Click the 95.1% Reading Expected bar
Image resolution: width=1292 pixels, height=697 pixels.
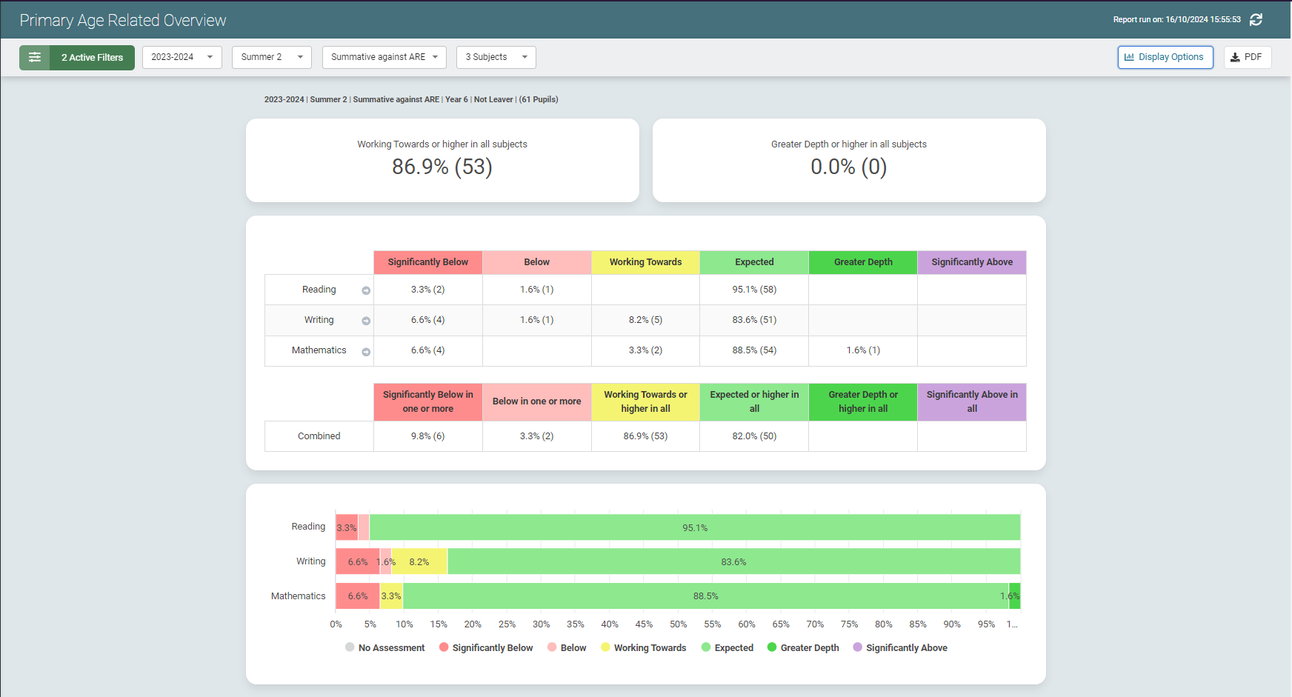coord(695,527)
